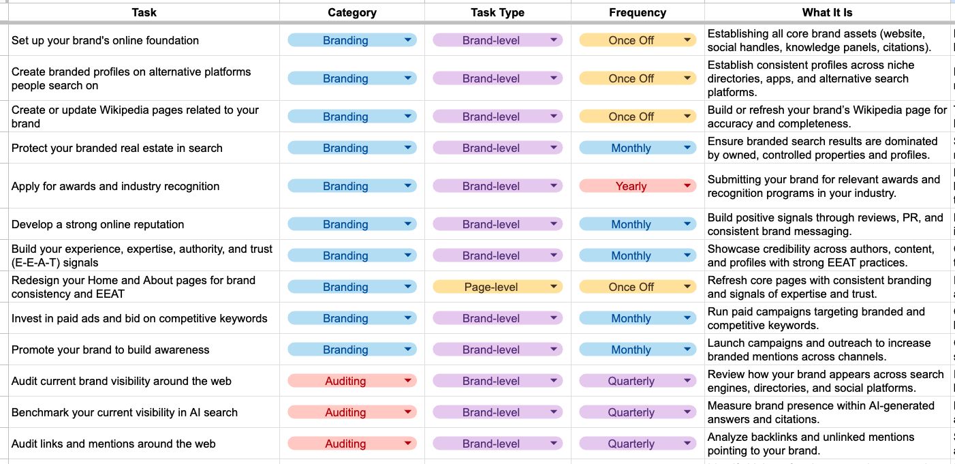The width and height of the screenshot is (955, 464).
Task: Open Task Type dropdown for 'Promote your brand' row
Action: (554, 350)
